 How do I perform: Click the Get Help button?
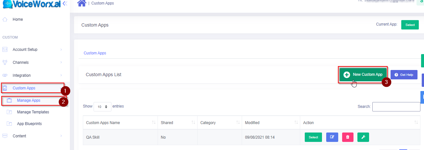[404, 75]
